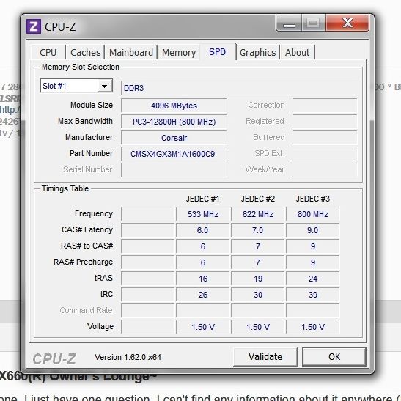This screenshot has width=401, height=401.
Task: Click the JEDEC #2 column header
Action: tap(258, 199)
